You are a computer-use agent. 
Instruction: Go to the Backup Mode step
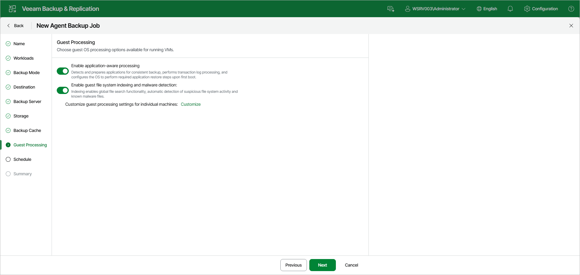pos(27,73)
